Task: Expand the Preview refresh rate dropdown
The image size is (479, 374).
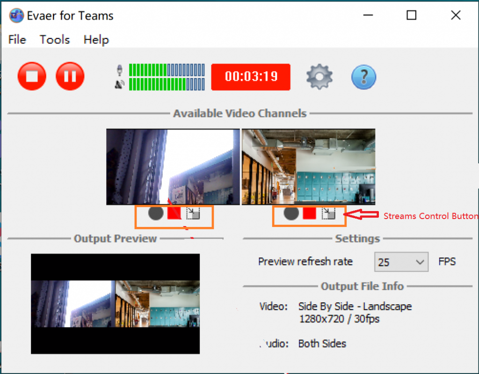Action: click(x=401, y=262)
